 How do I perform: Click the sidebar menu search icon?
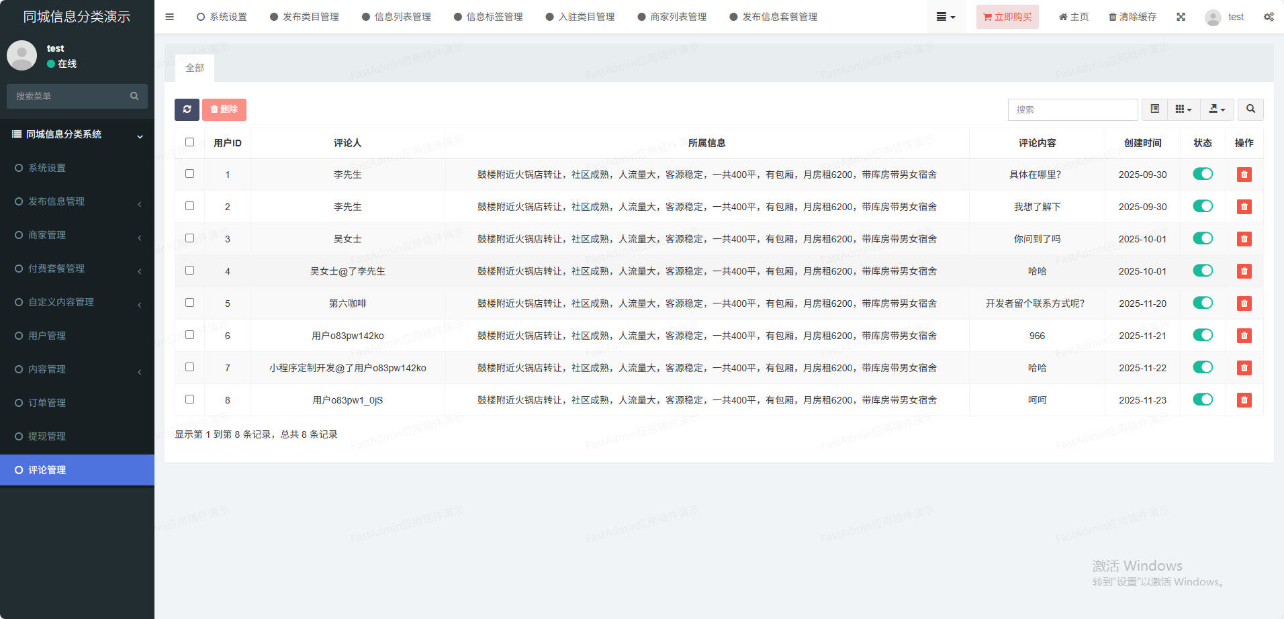134,96
